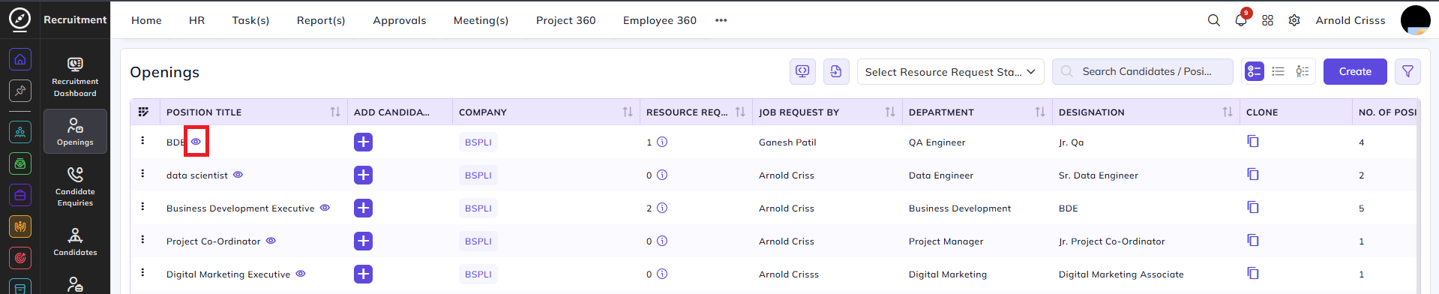
Task: Open the Meeting(s) menu
Action: [x=481, y=20]
